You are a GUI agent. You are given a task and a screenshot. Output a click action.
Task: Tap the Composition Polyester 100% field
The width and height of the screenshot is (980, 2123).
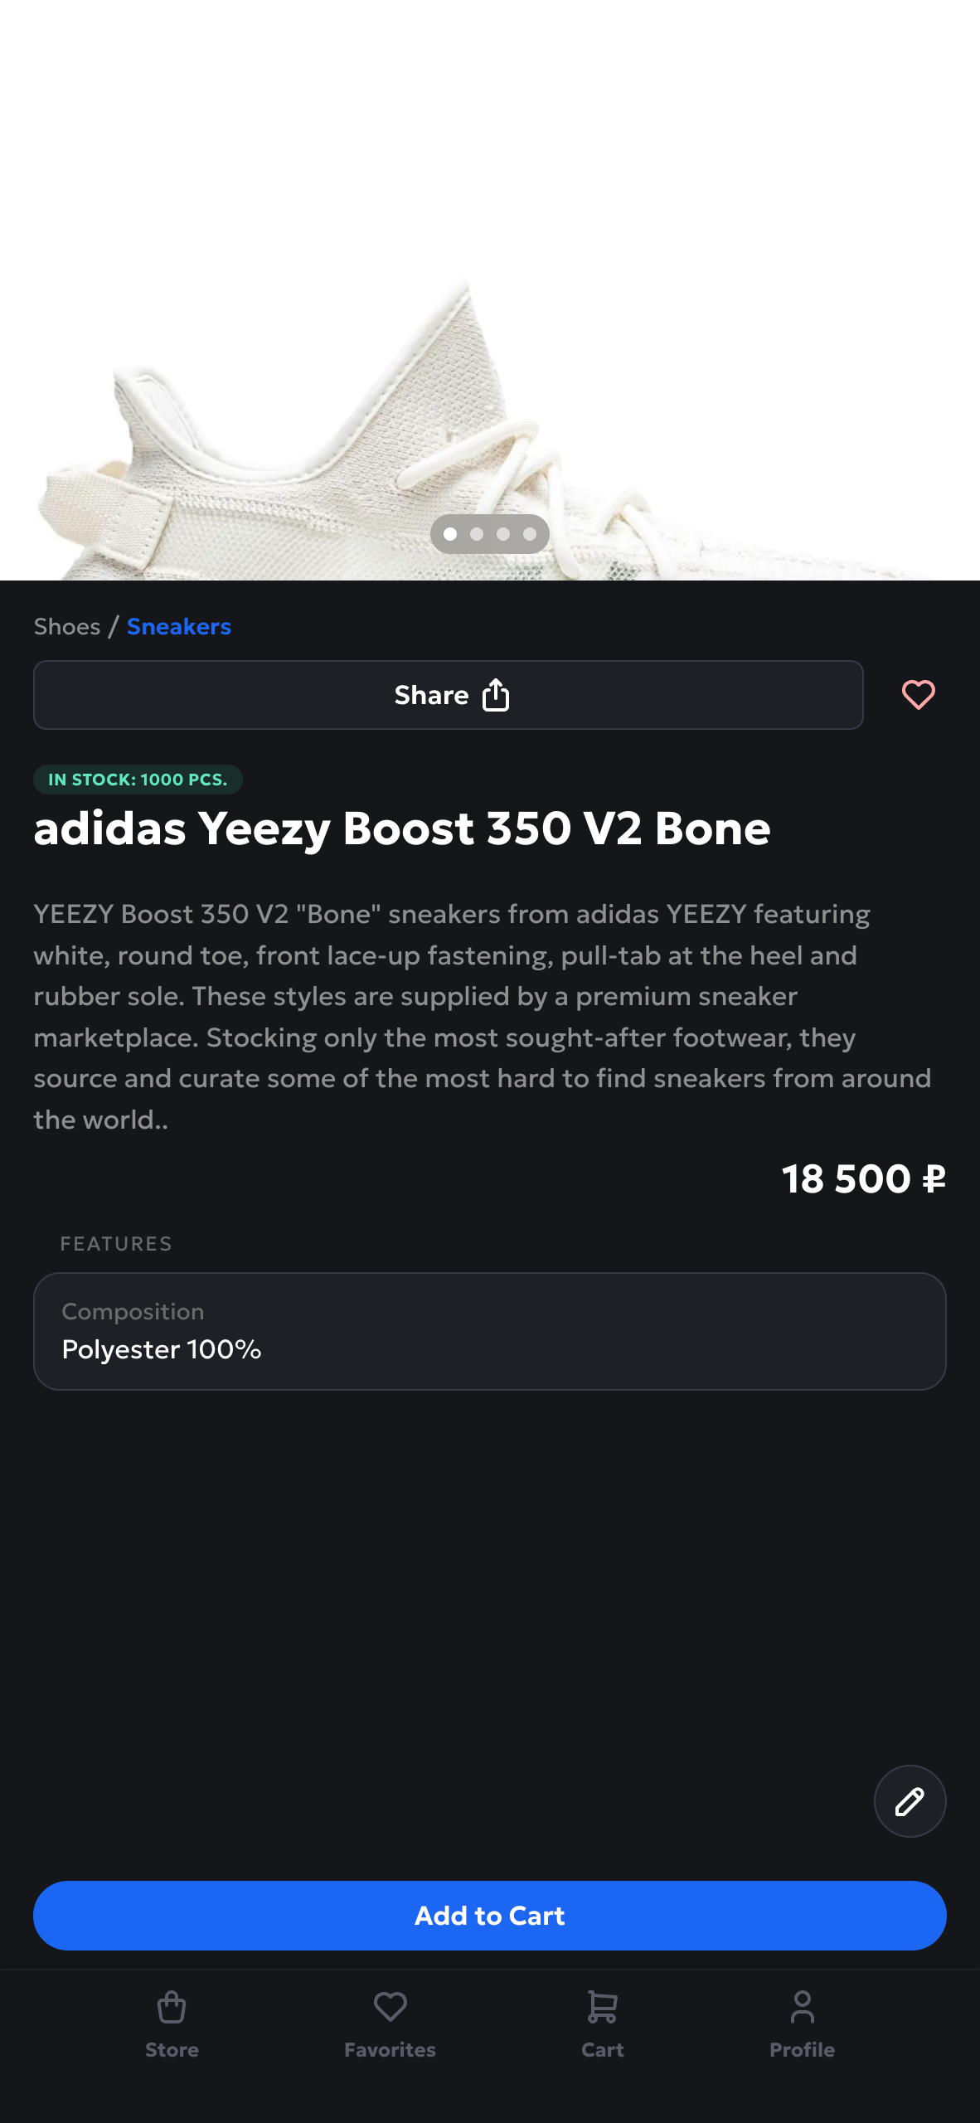(x=489, y=1331)
